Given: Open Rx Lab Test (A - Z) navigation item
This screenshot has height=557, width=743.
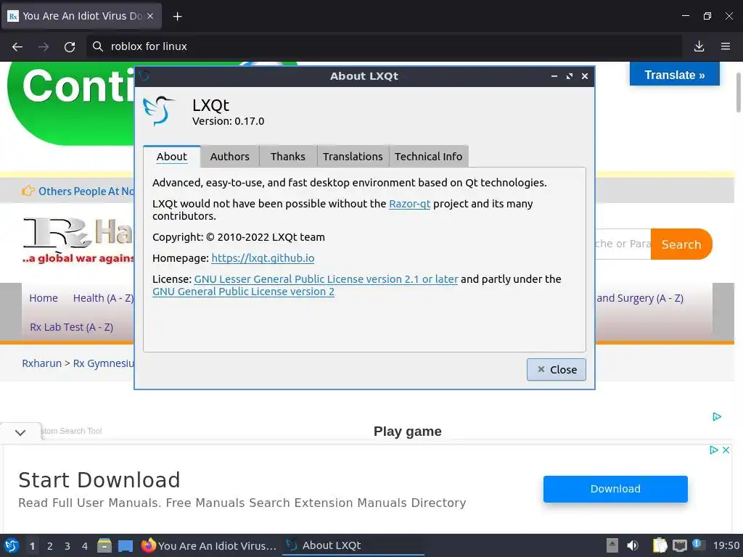Looking at the screenshot, I should pos(72,327).
